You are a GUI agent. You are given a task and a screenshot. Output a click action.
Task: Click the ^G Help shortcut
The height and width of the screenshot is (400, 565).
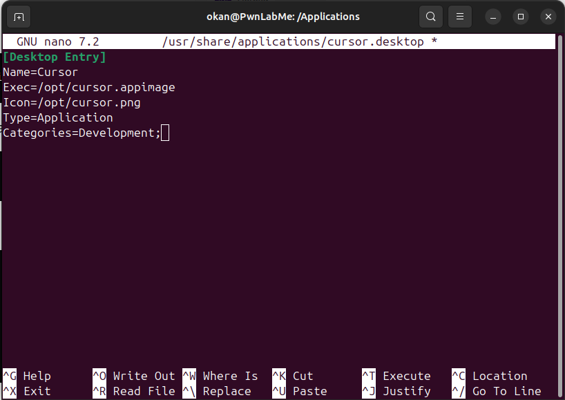(27, 376)
